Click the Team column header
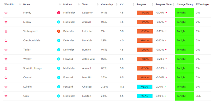The image size is (211, 101). point(85,4)
